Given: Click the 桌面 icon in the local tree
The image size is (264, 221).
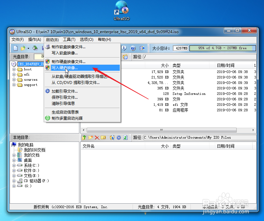Looking at the screenshot, I should 20,160.
